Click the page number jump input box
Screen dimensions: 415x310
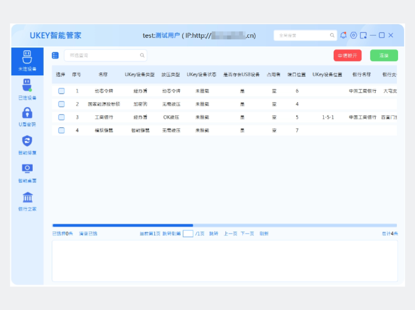(188, 234)
